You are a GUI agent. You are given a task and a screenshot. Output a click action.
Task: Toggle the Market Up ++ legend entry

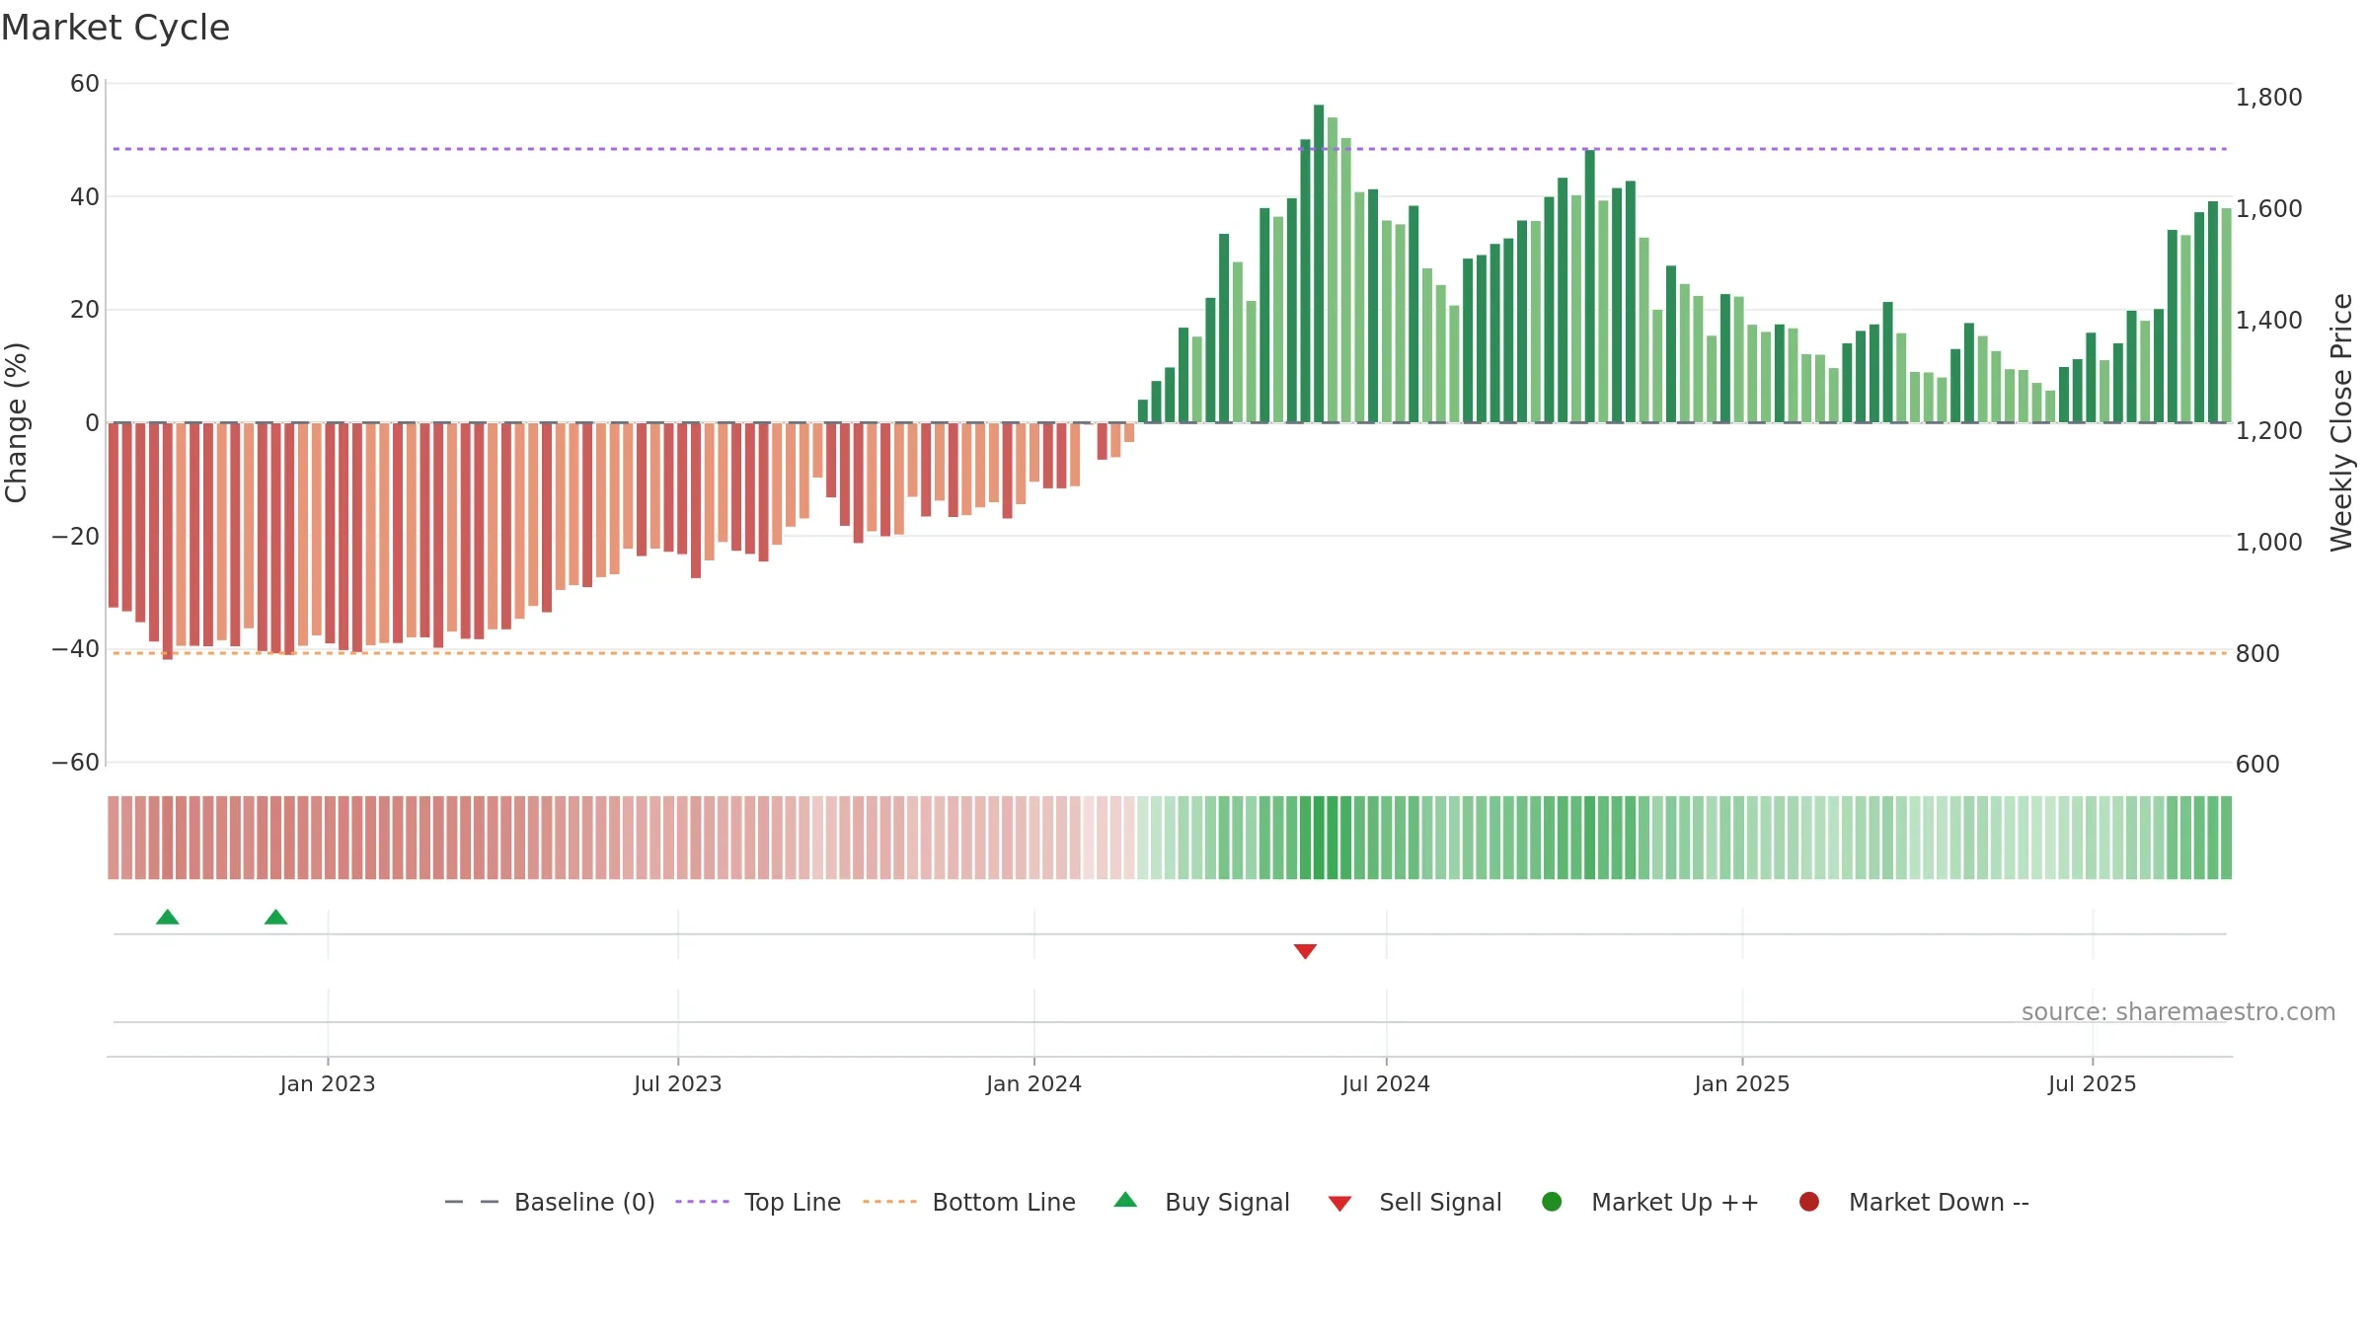[x=1649, y=1202]
